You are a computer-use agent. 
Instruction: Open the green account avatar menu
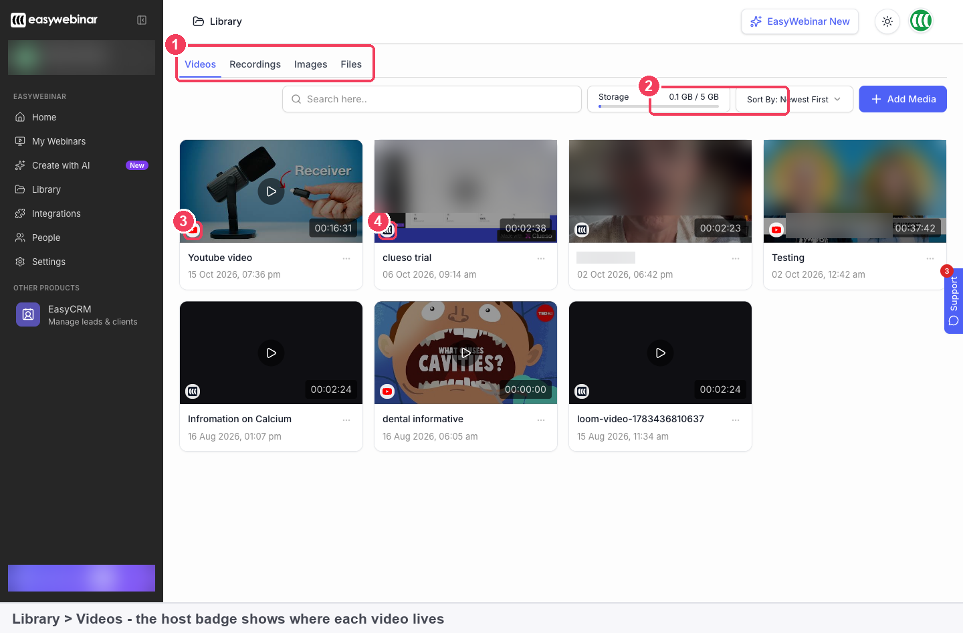921,21
